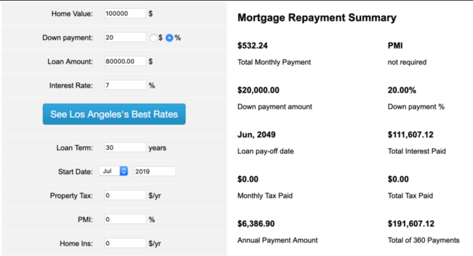The width and height of the screenshot is (473, 256).
Task: Focus the Property Tax input field
Action: point(125,195)
